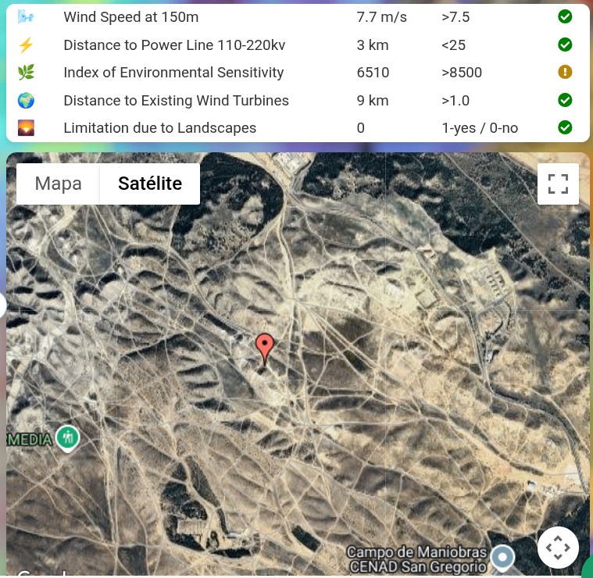This screenshot has width=593, height=578.
Task: Click the leaf Environmental Sensitivity icon
Action: (26, 73)
